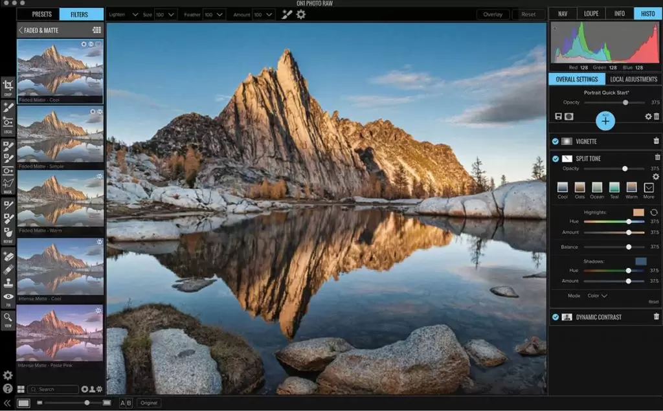
Task: Apply the Intense Matte - Cool preset thumbnail
Action: point(60,268)
